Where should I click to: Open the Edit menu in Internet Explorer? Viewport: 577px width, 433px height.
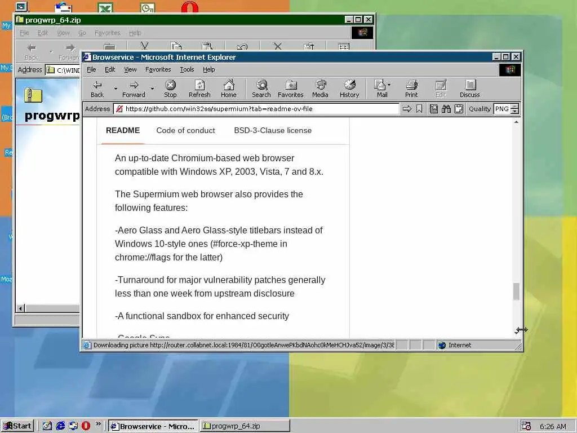tap(110, 69)
